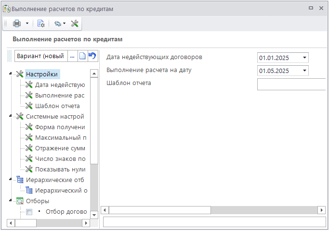The image size is (329, 231).
Task: Collapse the Системные настрой tree node
Action: 11,116
